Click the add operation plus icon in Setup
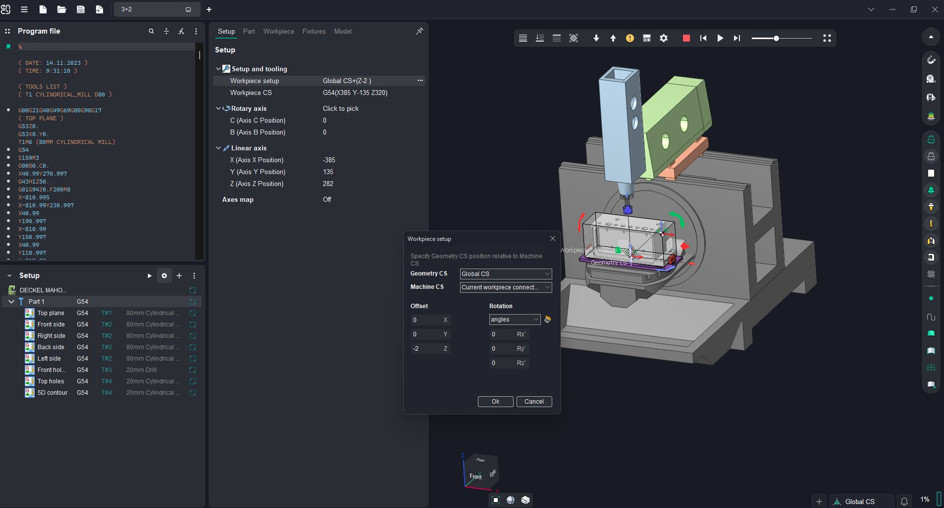944x508 pixels. click(x=179, y=276)
